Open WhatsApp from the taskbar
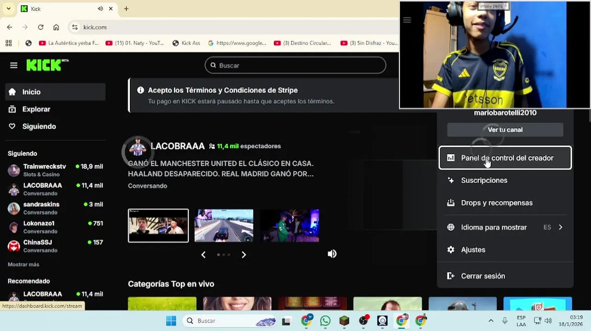The width and height of the screenshot is (591, 331). [x=325, y=320]
